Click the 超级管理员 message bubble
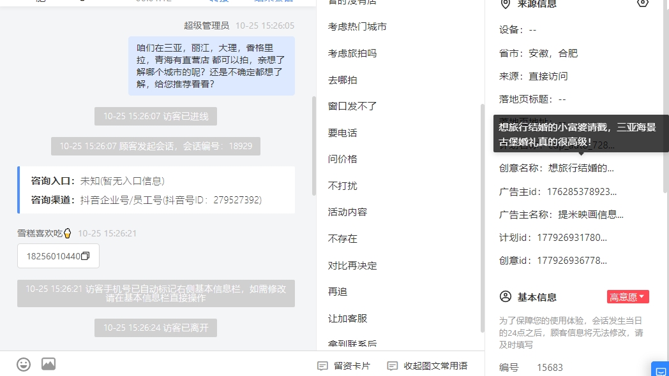The height and width of the screenshot is (376, 669). click(x=212, y=66)
